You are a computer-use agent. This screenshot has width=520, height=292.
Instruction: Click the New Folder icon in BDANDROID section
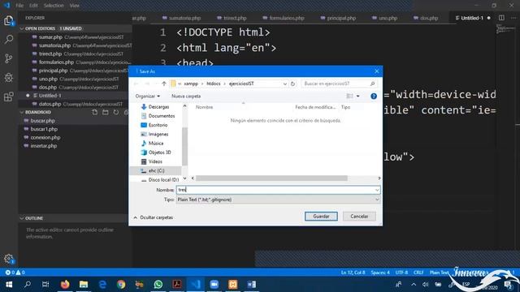[x=105, y=112]
